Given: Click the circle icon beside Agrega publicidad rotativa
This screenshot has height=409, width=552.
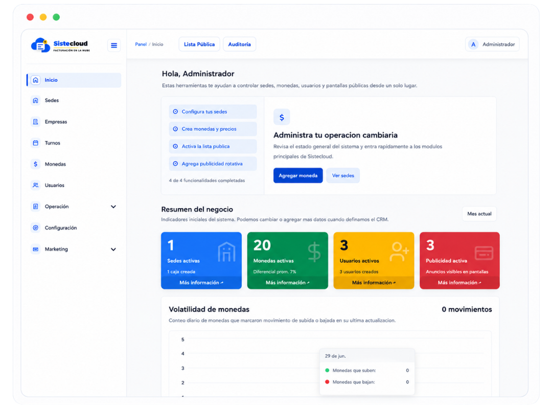Looking at the screenshot, I should (x=175, y=164).
